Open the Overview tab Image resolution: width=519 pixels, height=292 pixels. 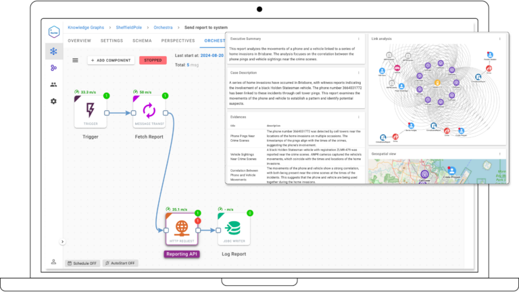pos(80,41)
